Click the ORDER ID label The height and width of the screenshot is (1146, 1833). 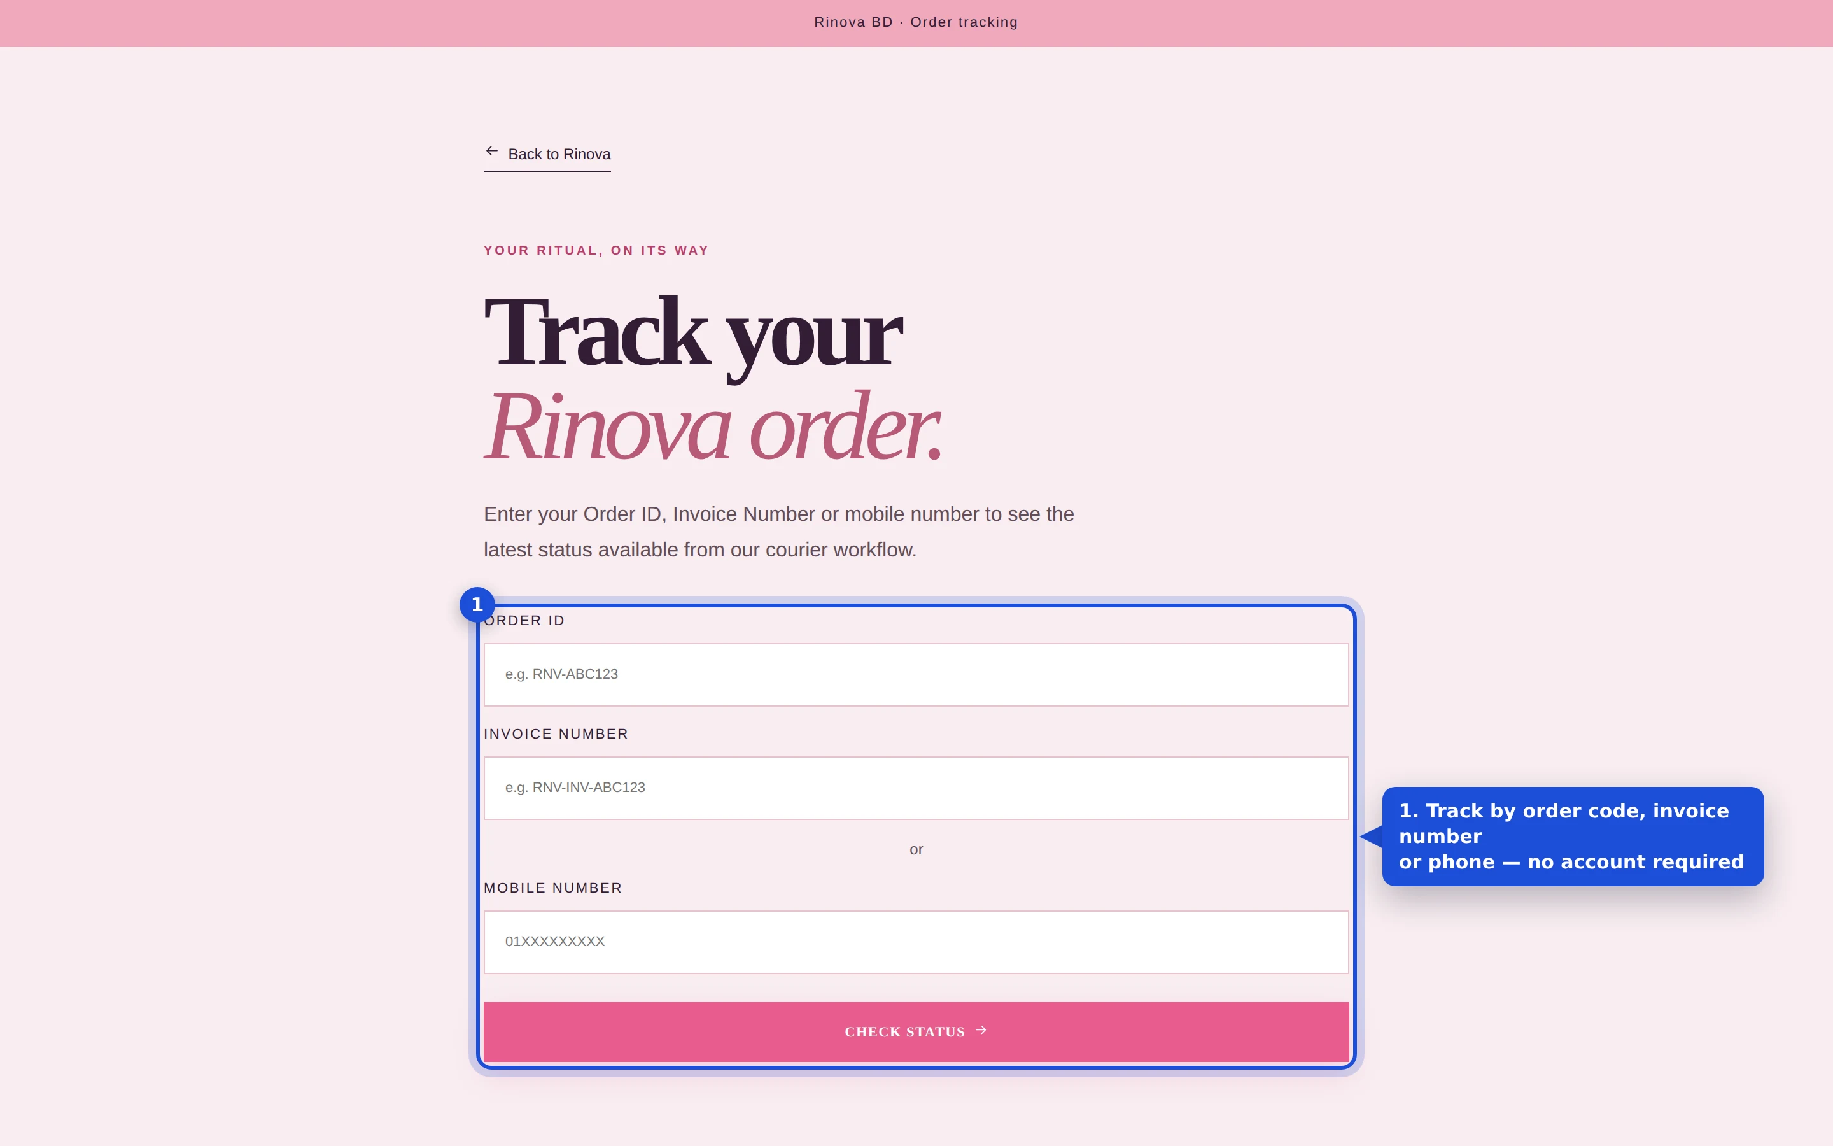(524, 621)
